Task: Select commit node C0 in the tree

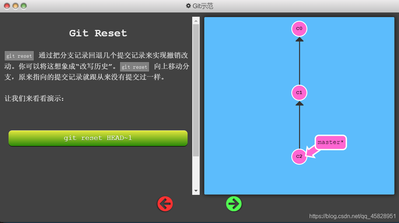Action: (299, 29)
